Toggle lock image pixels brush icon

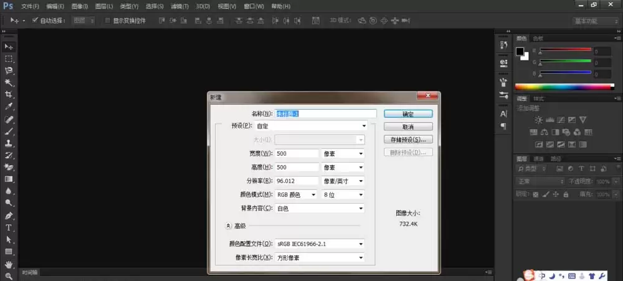point(546,194)
